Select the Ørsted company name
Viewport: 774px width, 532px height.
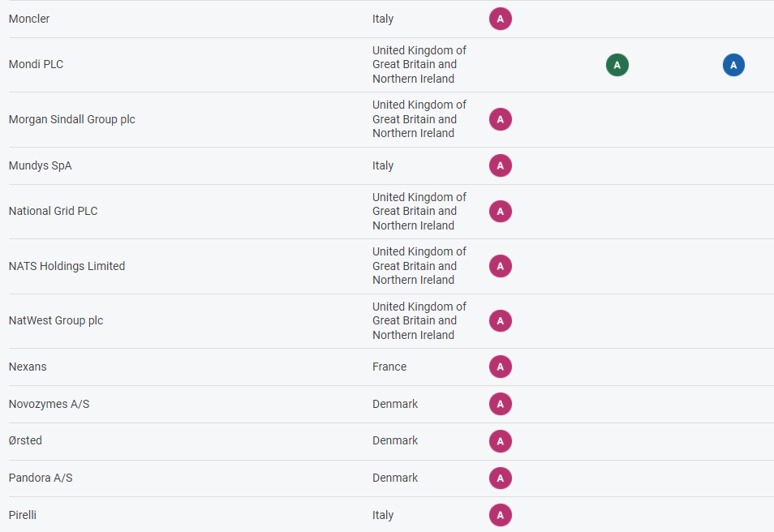point(25,440)
